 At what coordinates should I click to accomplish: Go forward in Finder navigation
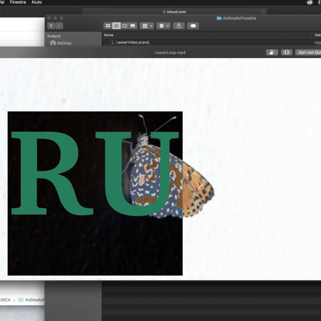pyautogui.click(x=59, y=26)
